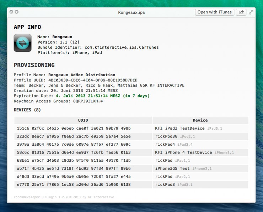
Task: Select the UDID beginning with d48d3
Action: point(74,177)
